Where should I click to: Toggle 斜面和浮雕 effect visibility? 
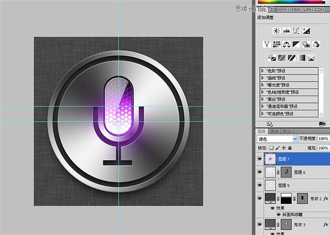(x=279, y=215)
